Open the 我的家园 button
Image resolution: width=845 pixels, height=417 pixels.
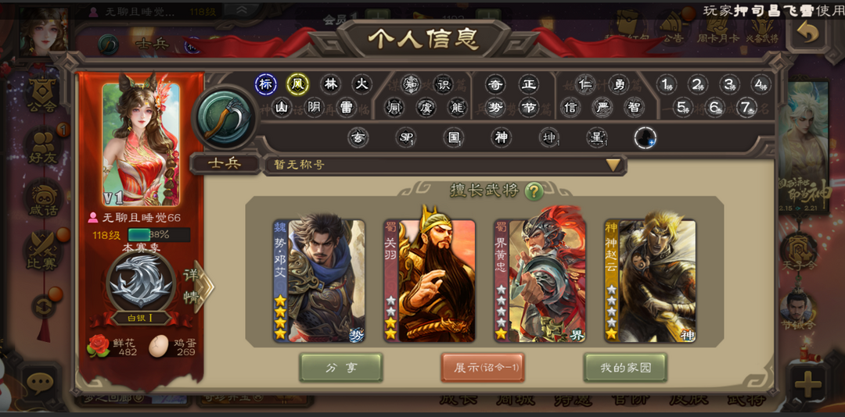626,368
